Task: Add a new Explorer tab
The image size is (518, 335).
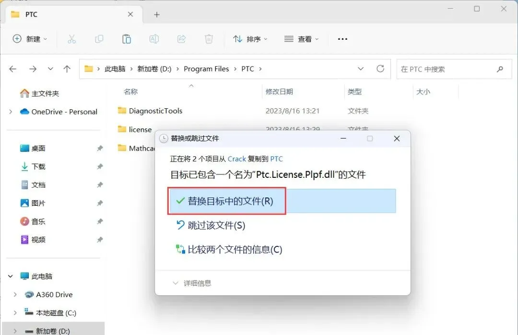Action: tap(157, 14)
